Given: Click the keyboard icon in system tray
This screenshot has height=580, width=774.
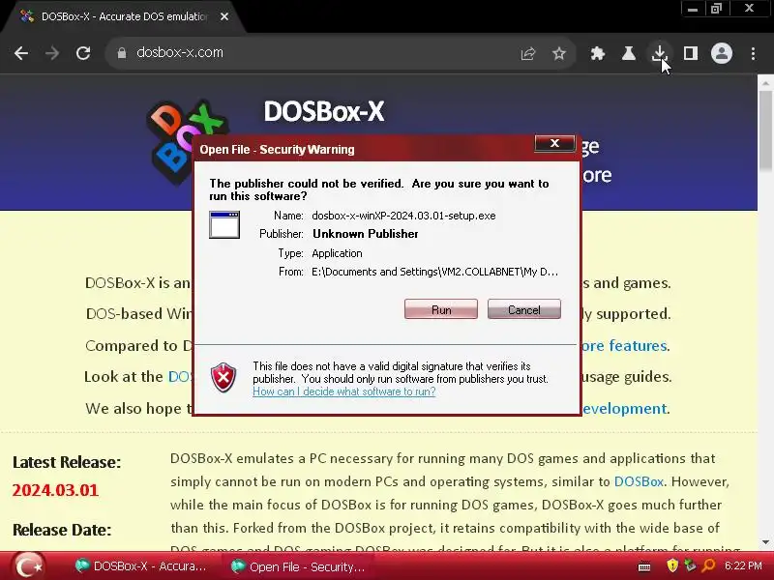Looking at the screenshot, I should click(x=644, y=566).
